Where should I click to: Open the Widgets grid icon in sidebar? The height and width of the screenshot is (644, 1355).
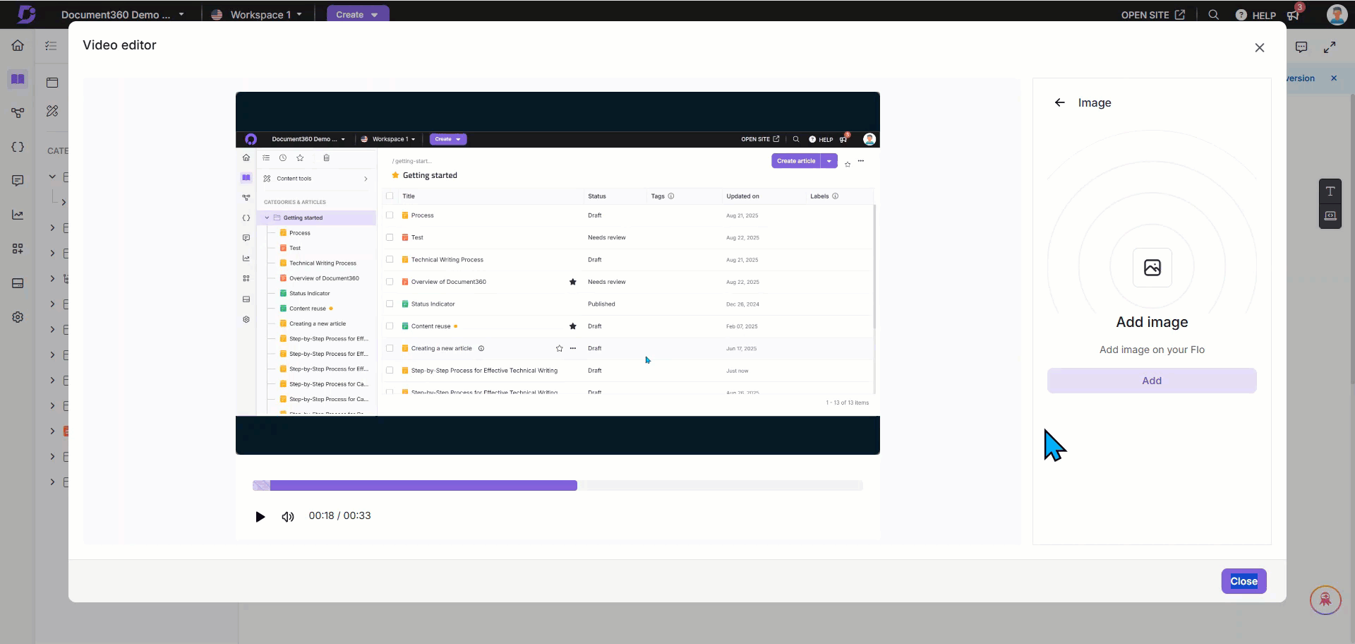18,249
